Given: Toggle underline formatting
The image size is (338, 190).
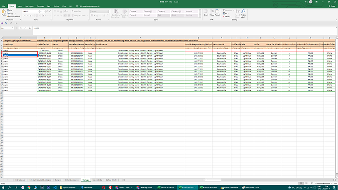Looking at the screenshot, I should pos(30,16).
